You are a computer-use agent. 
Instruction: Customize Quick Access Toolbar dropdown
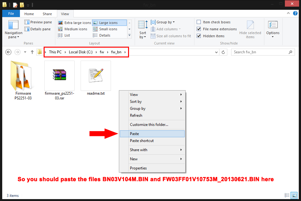[x=28, y=5]
